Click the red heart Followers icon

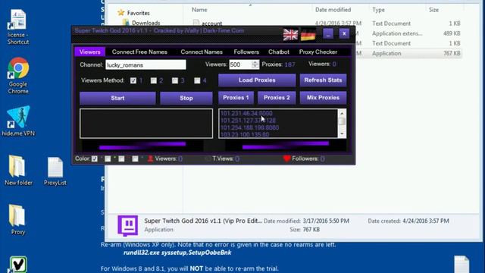point(286,158)
